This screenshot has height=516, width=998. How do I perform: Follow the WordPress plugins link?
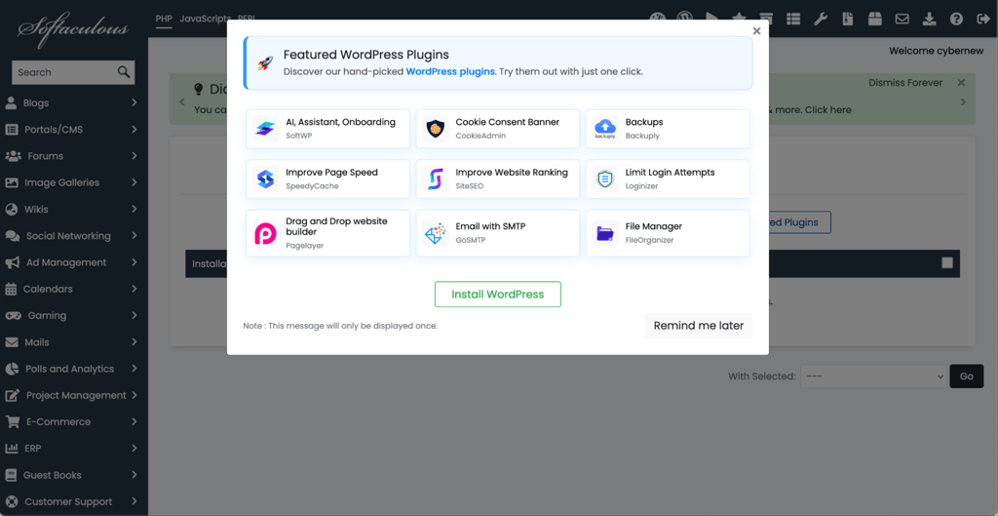[x=450, y=71]
